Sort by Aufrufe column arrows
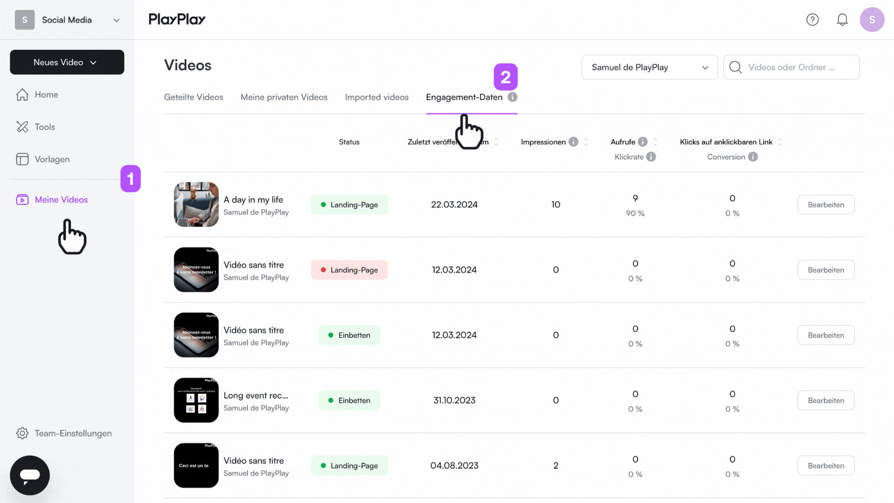This screenshot has width=894, height=503. [655, 142]
